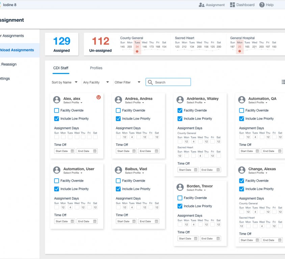Click the red U badge on Alex card
The image size is (285, 259).
99,97
